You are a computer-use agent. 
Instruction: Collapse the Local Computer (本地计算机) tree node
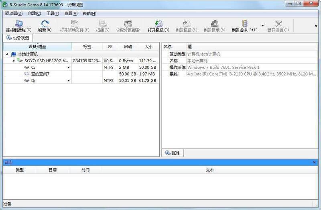(7, 54)
